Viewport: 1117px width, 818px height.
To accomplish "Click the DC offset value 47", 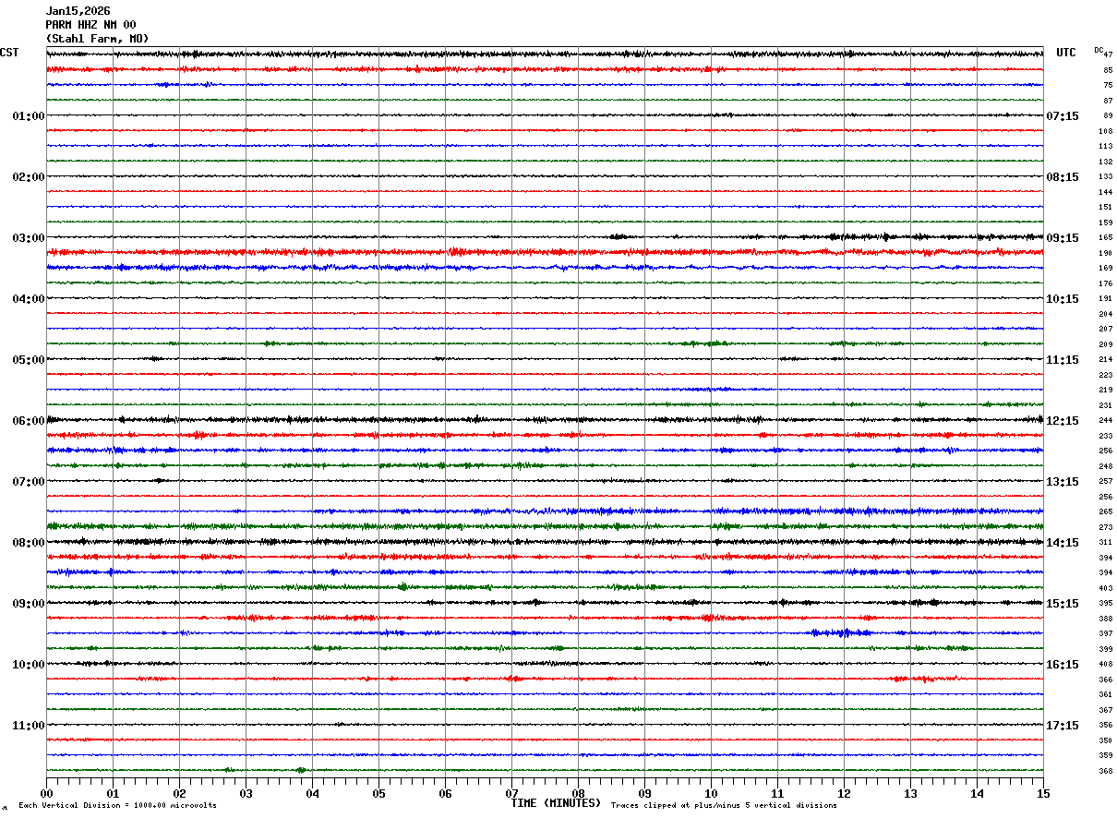I will click(x=1108, y=55).
